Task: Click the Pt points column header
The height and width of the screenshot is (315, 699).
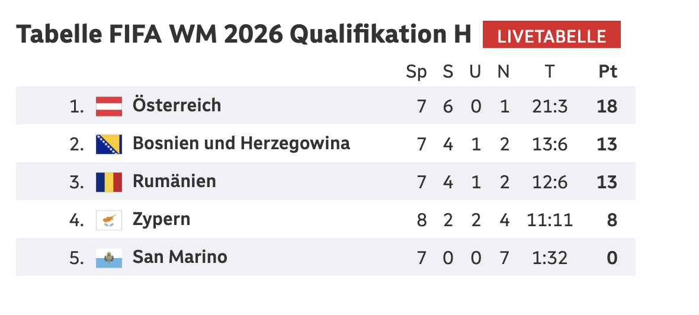Action: tap(608, 72)
